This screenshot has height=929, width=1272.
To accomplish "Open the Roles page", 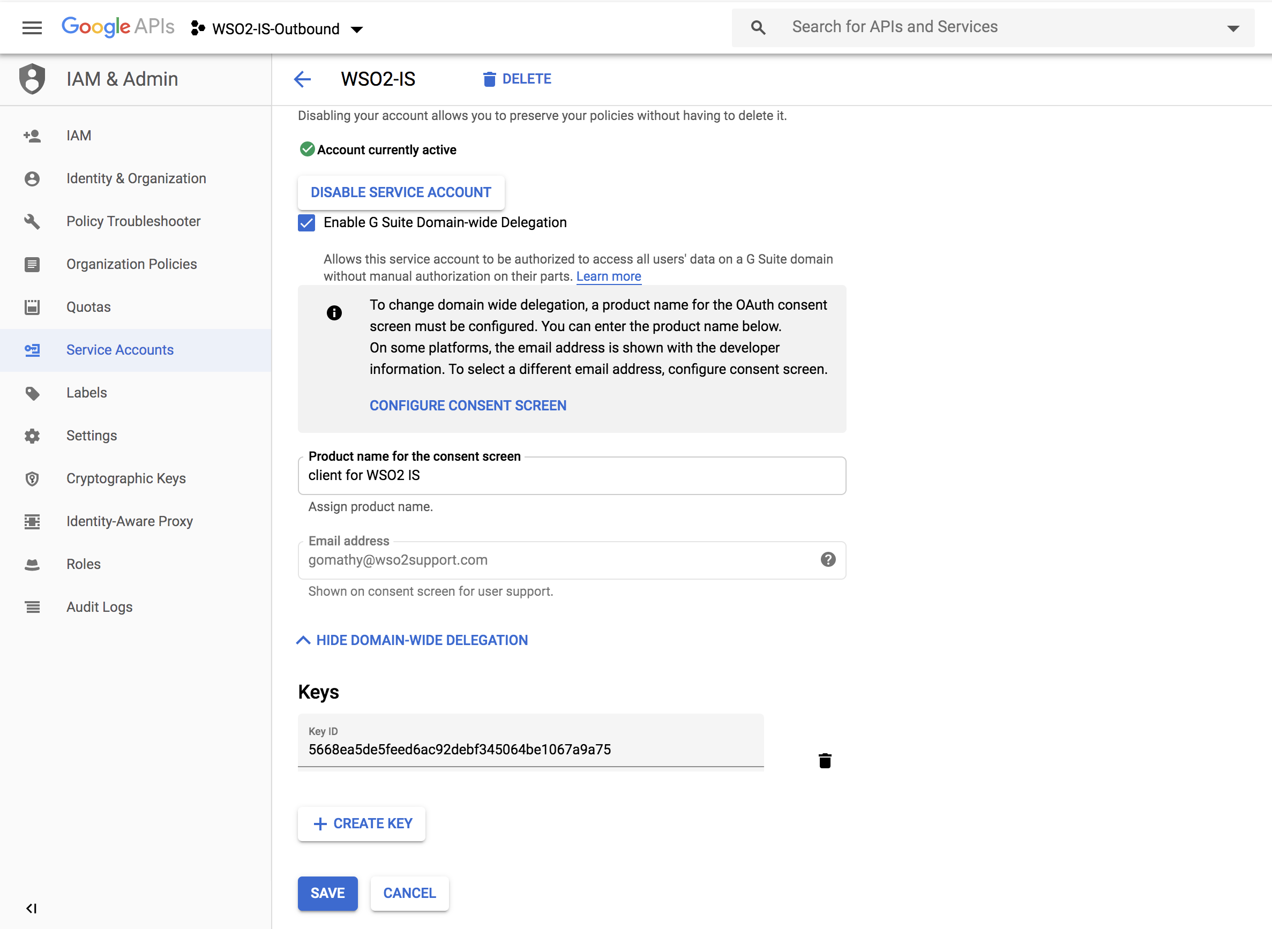I will [136, 564].
